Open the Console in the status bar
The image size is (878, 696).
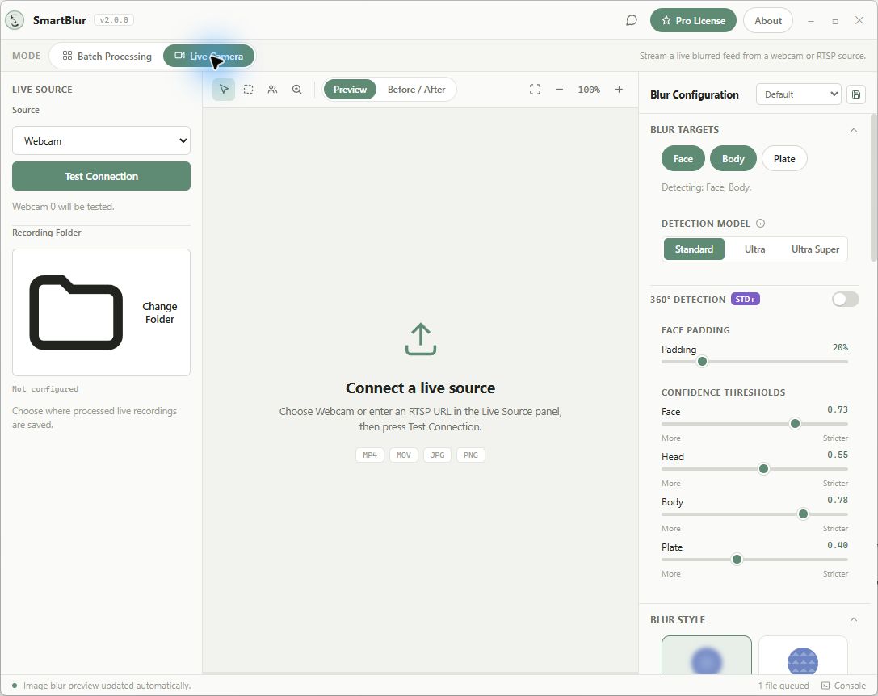click(x=844, y=686)
